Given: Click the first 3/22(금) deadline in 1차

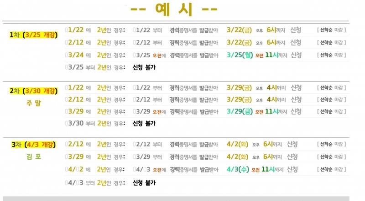Looking at the screenshot, I should point(239,30).
